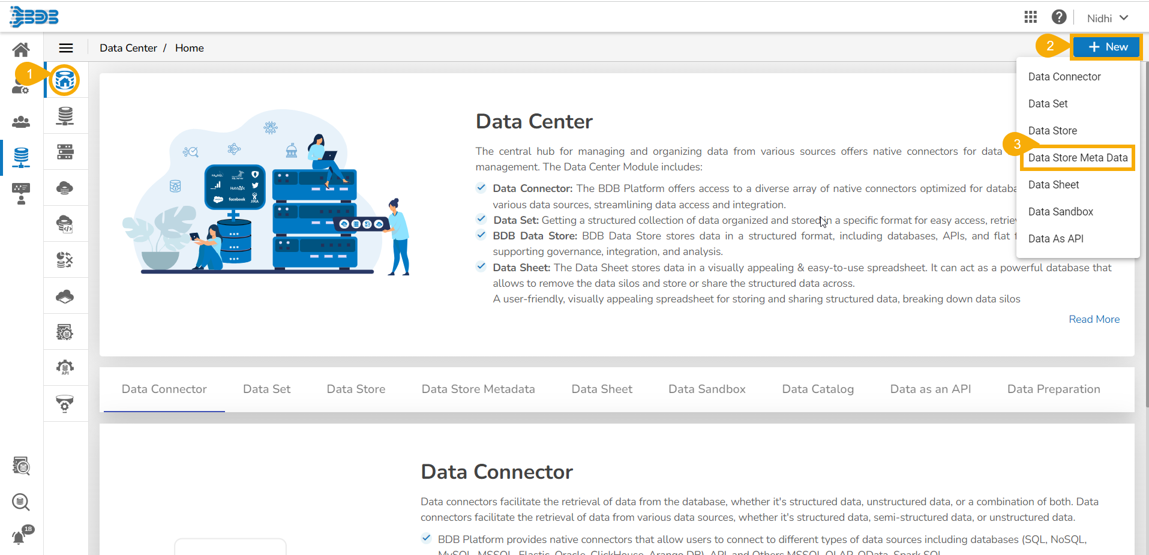The image size is (1149, 555).
Task: Open the cloud database with code icon
Action: coord(65,224)
